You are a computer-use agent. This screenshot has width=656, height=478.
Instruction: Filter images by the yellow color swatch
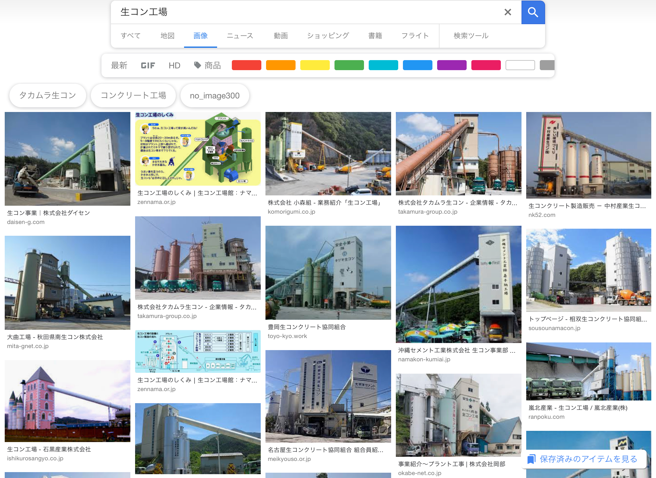click(x=315, y=65)
